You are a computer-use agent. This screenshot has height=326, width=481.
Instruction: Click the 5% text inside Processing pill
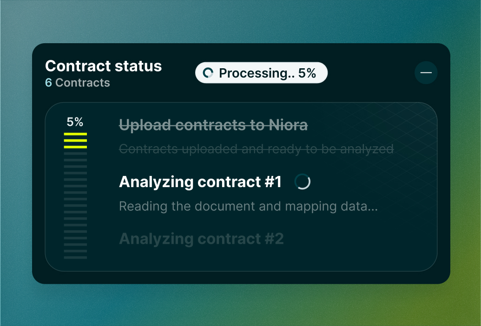click(307, 73)
